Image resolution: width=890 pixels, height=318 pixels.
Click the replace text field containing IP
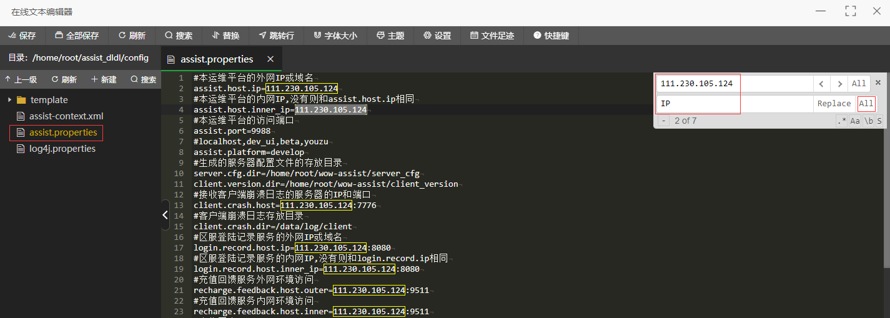coord(734,104)
